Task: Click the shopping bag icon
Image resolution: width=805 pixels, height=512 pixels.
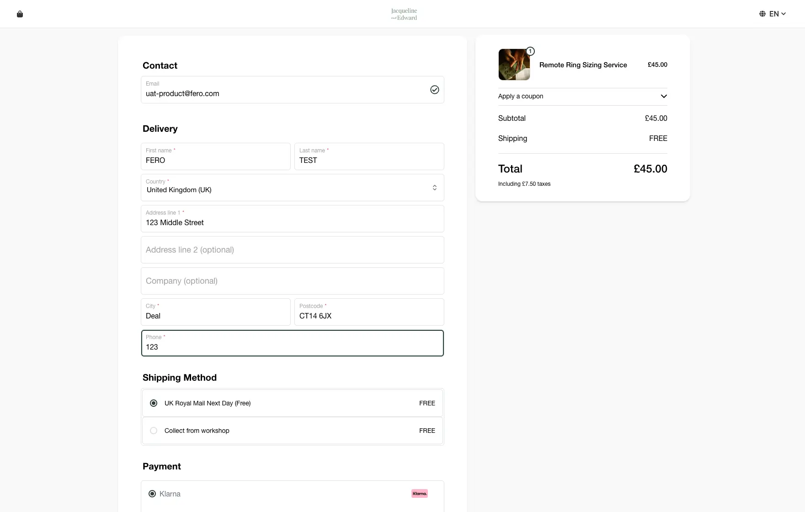Action: [20, 14]
